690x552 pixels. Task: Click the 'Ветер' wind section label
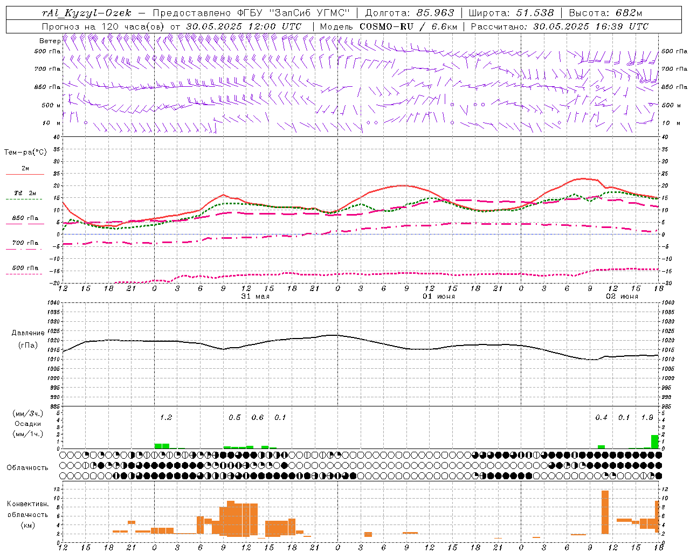[x=50, y=41]
